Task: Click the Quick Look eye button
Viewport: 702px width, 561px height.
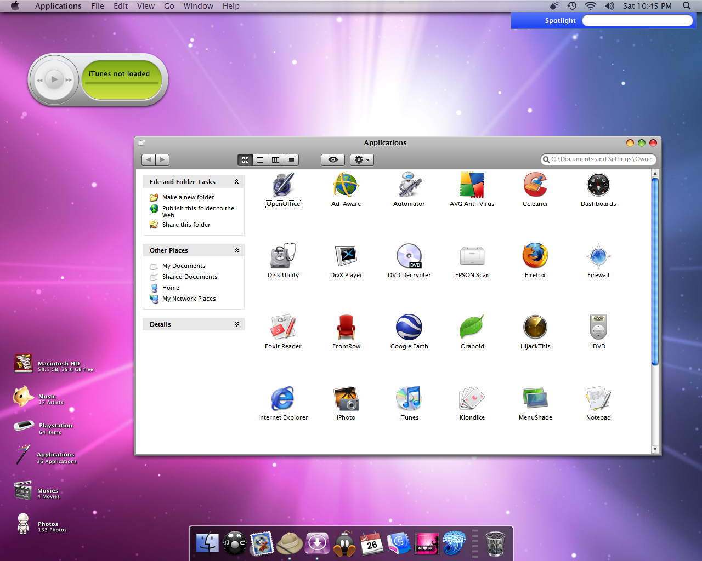Action: click(333, 160)
